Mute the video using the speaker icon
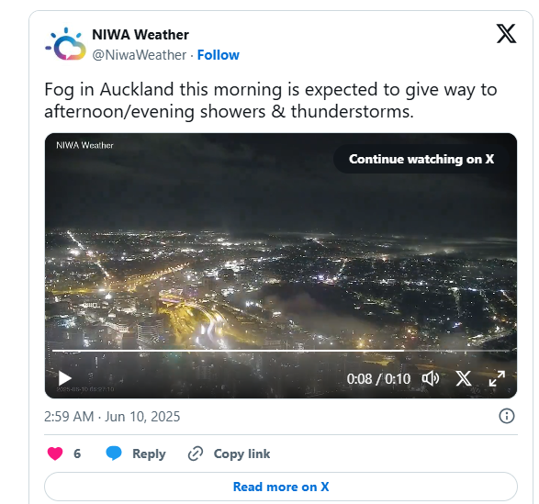The height and width of the screenshot is (504, 539). point(431,378)
